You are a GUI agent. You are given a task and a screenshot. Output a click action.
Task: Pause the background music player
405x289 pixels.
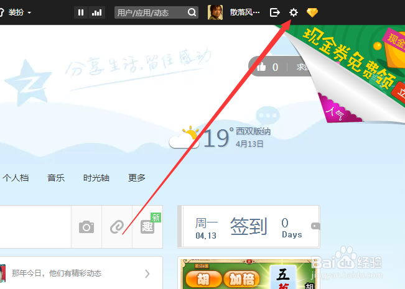pos(81,12)
